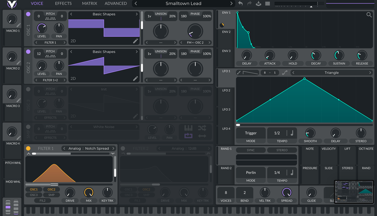Toggle Filter 1 power button

tap(28, 148)
